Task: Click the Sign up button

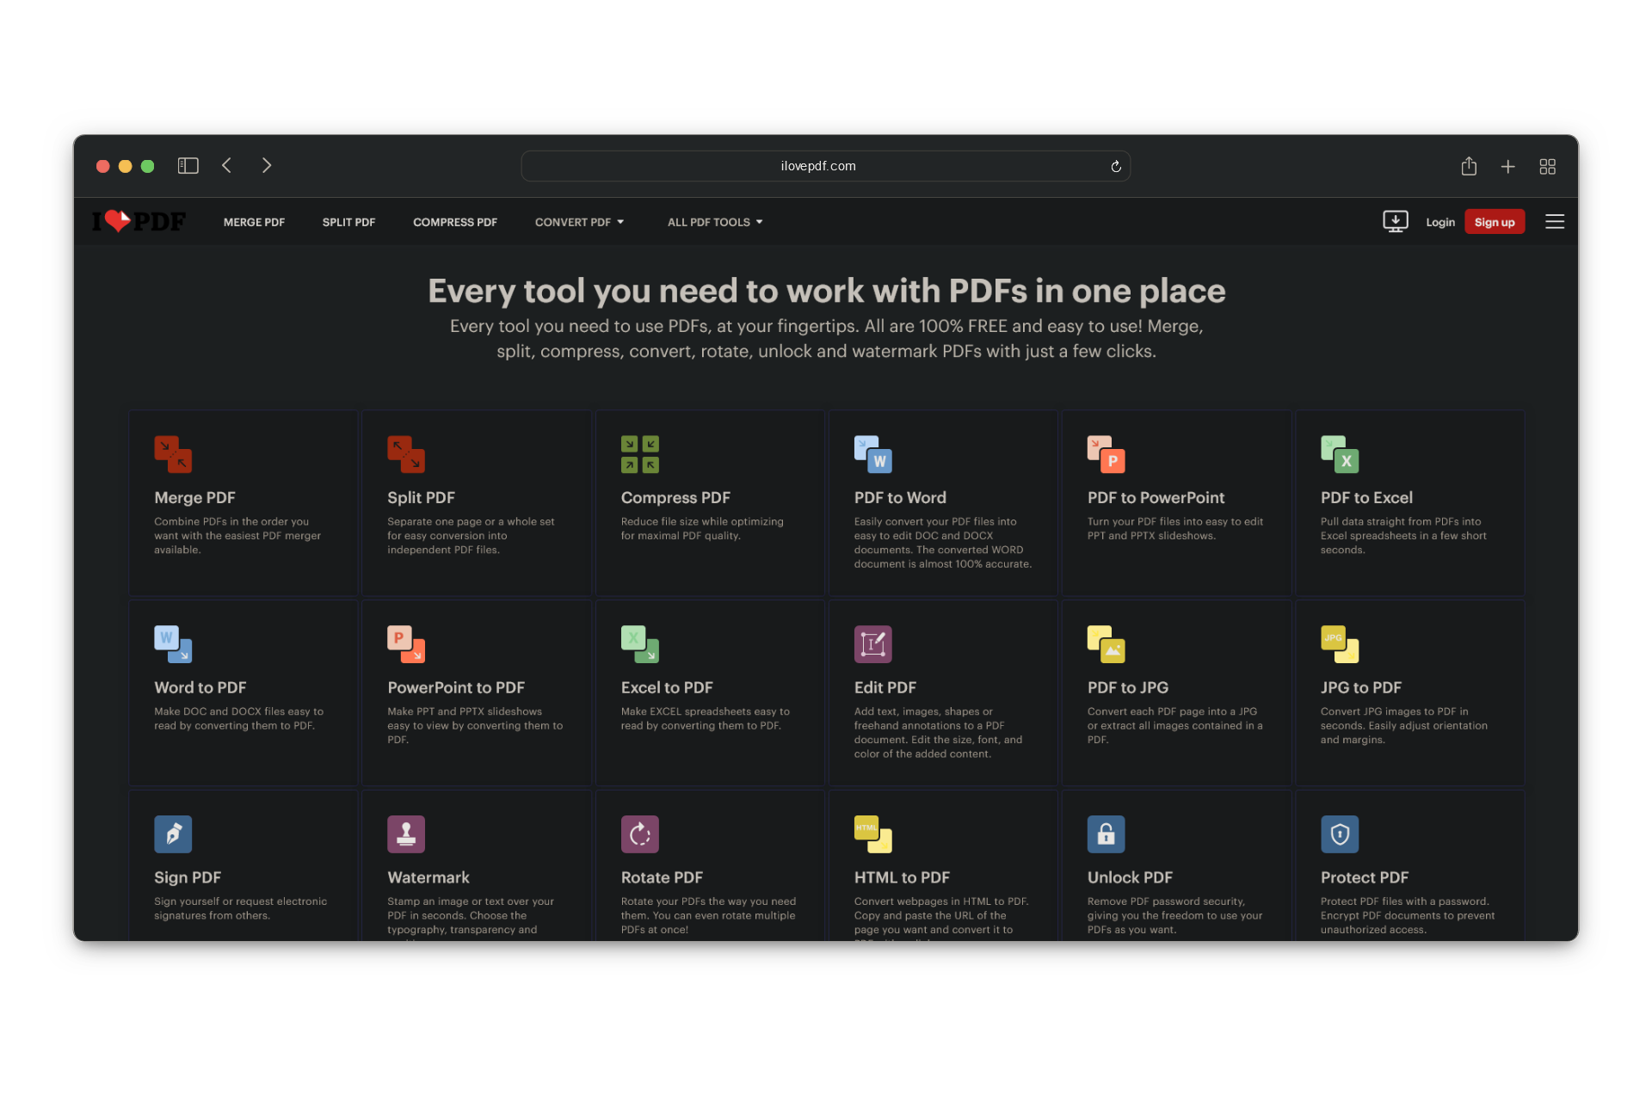Action: coord(1494,222)
